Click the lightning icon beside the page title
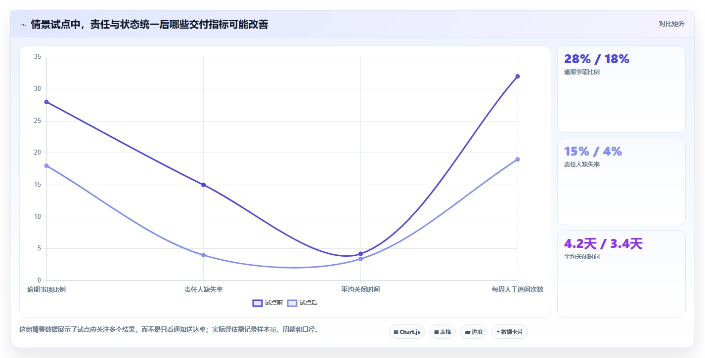Viewport: 705px width, 358px height. pos(23,25)
